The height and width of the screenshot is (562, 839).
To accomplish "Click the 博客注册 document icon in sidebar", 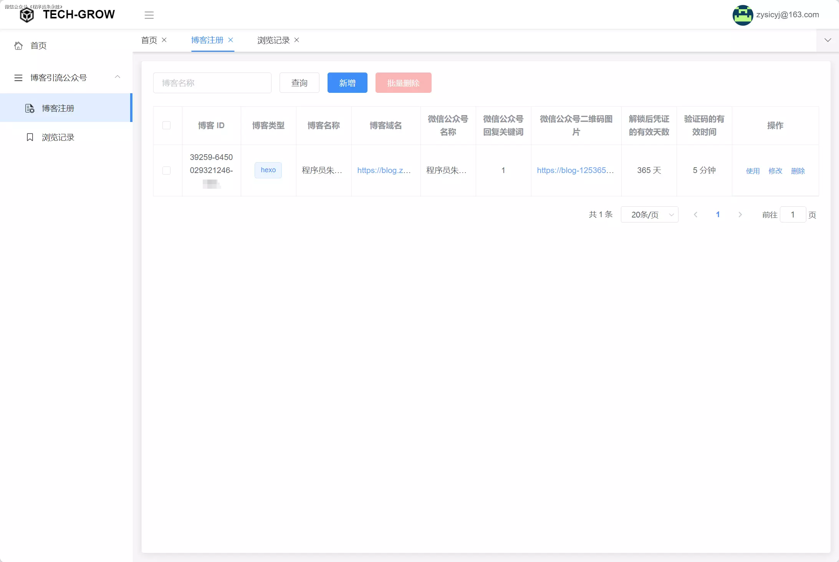I will tap(30, 109).
